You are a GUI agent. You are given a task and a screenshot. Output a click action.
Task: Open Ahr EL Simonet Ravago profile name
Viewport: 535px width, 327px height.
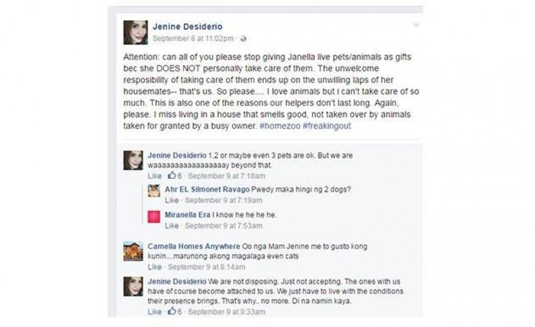coord(207,189)
